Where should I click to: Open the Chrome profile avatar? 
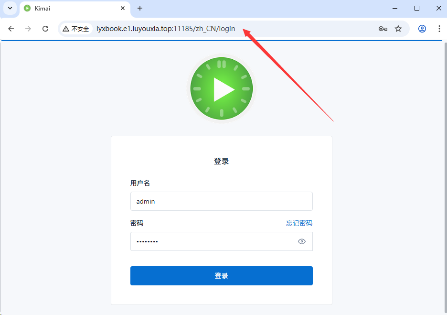click(x=422, y=29)
